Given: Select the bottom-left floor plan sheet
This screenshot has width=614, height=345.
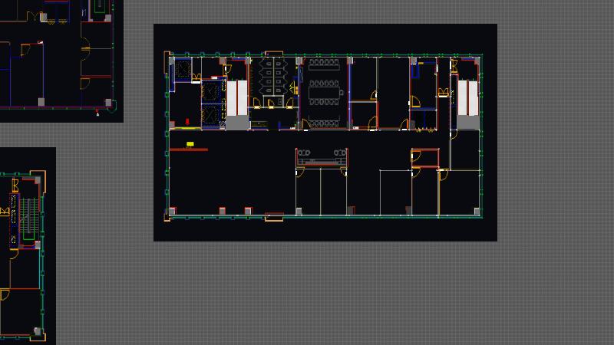Looking at the screenshot, I should 27,245.
